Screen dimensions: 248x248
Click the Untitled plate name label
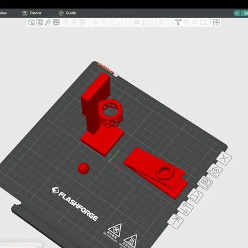point(105,68)
